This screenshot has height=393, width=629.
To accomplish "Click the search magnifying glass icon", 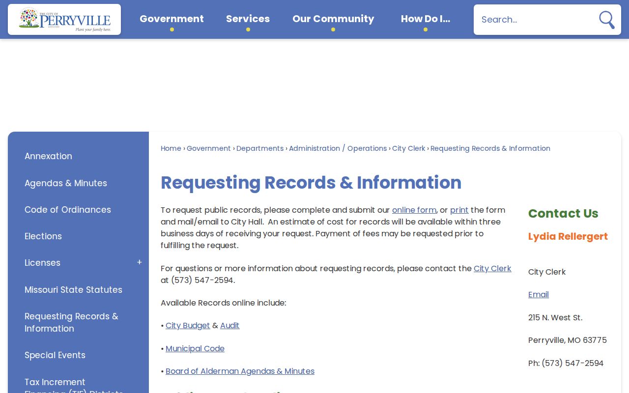I will [607, 20].
